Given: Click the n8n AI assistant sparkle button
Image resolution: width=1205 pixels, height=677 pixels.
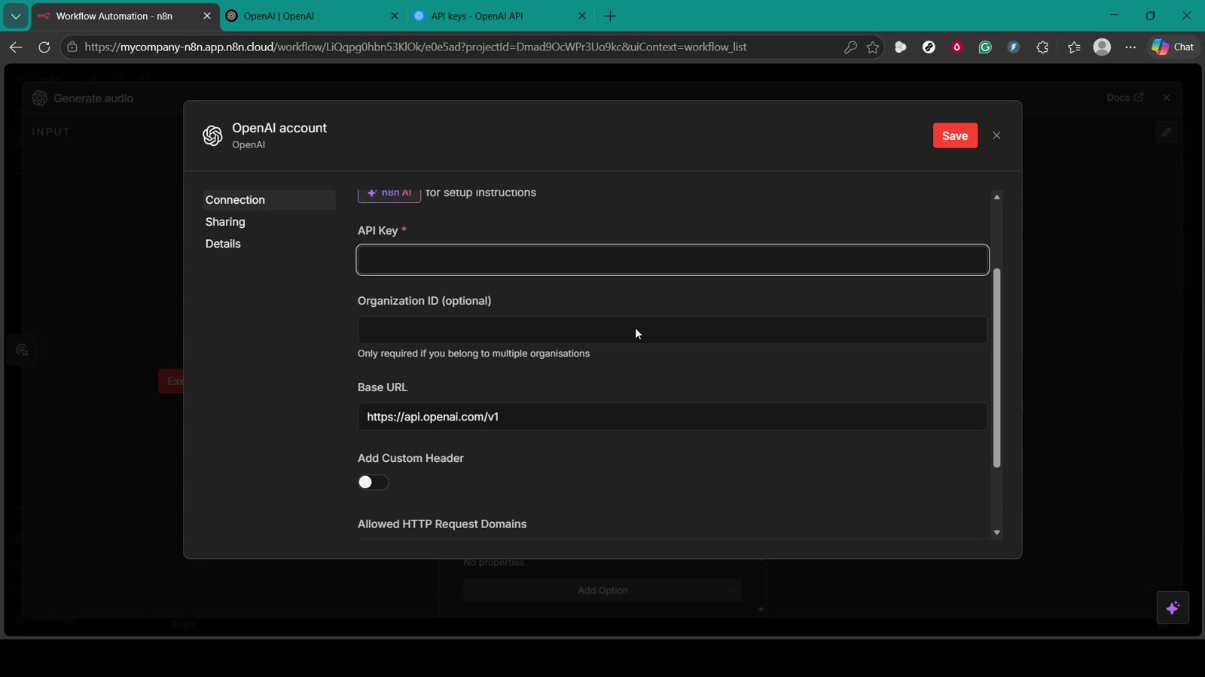Looking at the screenshot, I should coord(1173,608).
